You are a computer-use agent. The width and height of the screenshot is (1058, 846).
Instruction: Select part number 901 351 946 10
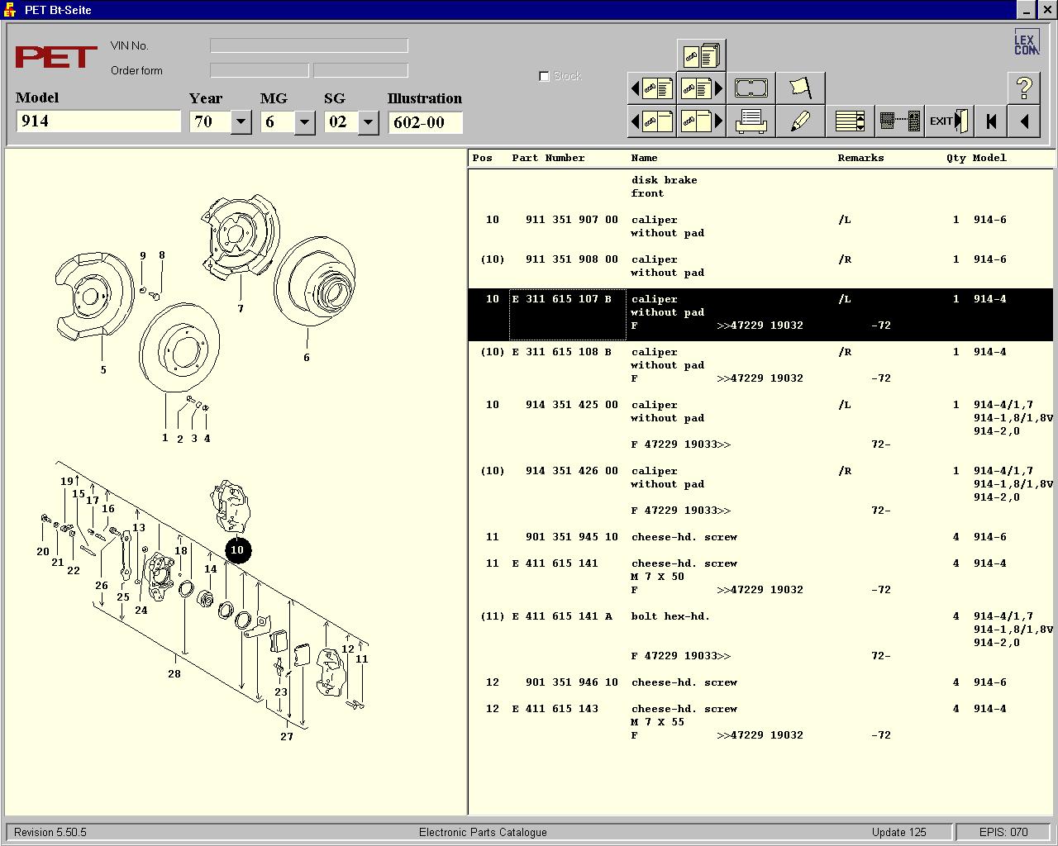pos(572,682)
